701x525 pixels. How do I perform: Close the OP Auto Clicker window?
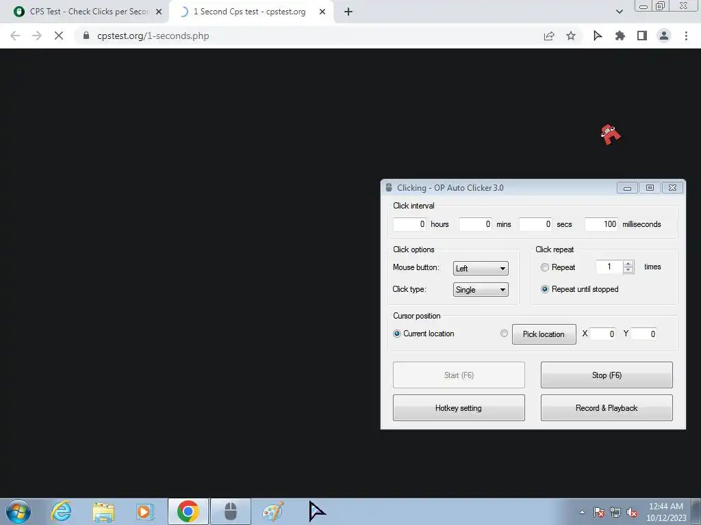672,188
